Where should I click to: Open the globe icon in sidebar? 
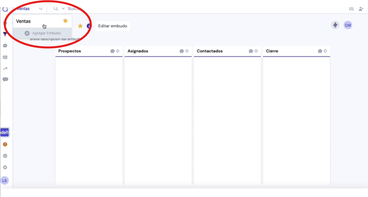click(5, 156)
